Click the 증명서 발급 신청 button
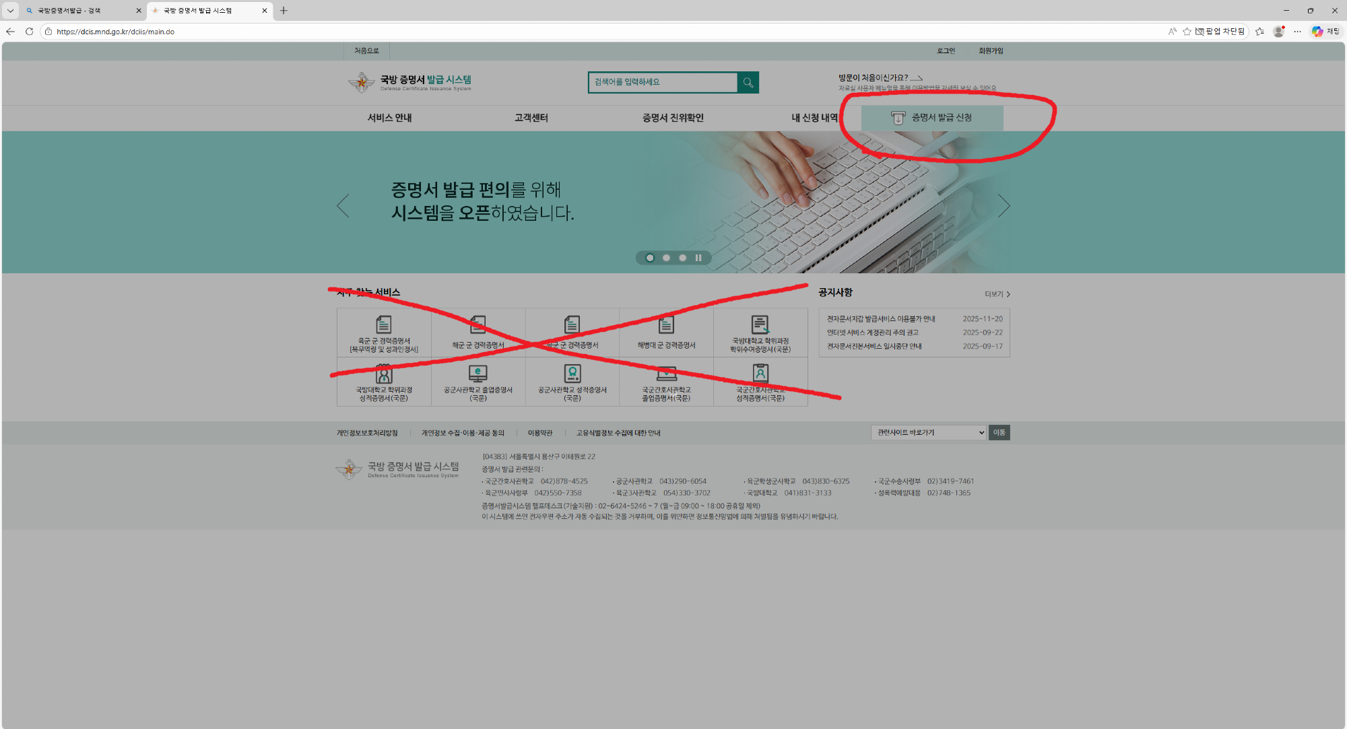Image resolution: width=1347 pixels, height=729 pixels. pos(932,118)
